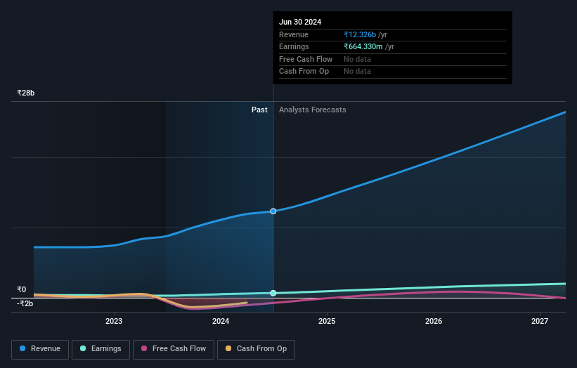The height and width of the screenshot is (368, 577).
Task: Click the earnings data point at Jun 2024
Action: coord(273,293)
